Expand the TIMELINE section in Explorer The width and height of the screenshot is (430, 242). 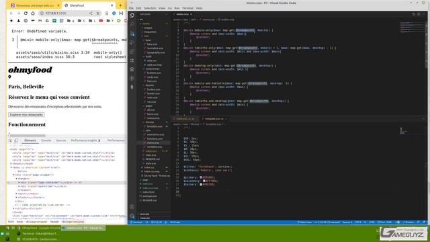pyautogui.click(x=145, y=218)
